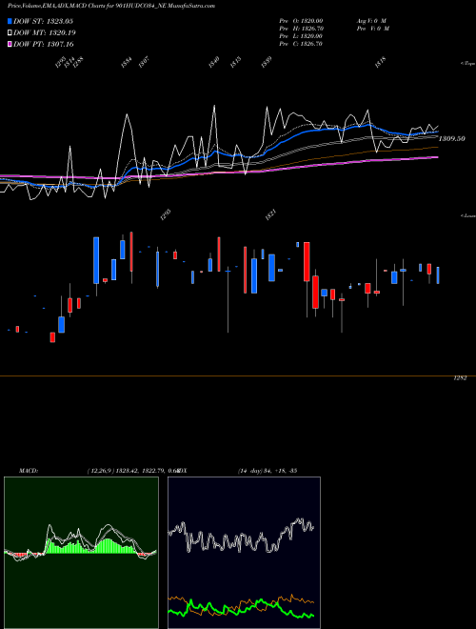The height and width of the screenshot is (629, 476).
Task: Click the MACD (12,26,9) values text
Action: tap(131, 471)
